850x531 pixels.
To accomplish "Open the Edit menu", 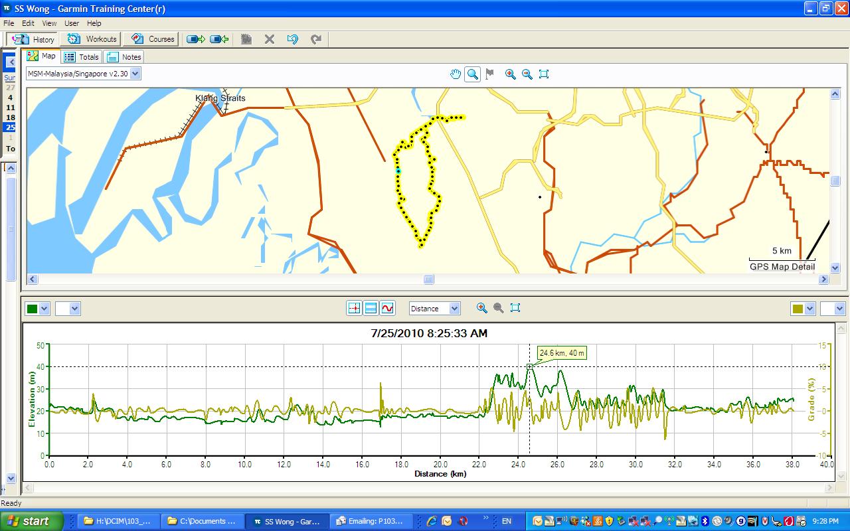I will point(28,23).
